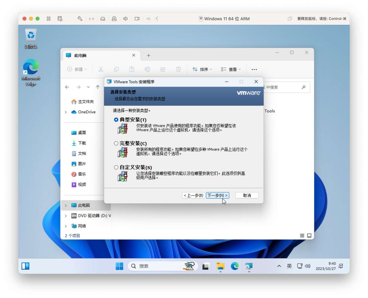Click the Cut scissors icon in Explorer

(101, 69)
